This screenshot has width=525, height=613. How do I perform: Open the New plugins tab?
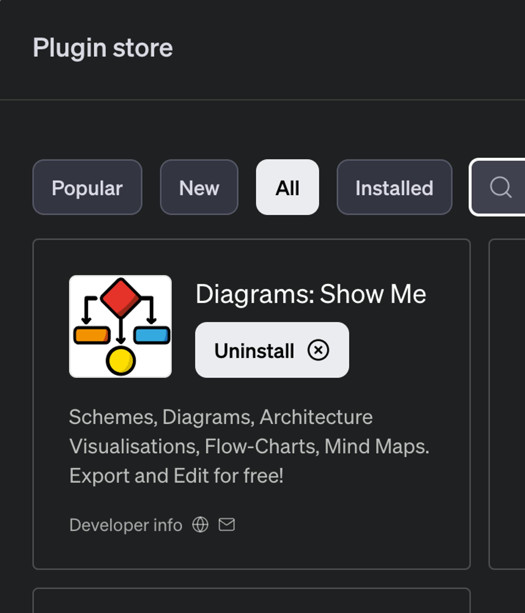pyautogui.click(x=199, y=187)
